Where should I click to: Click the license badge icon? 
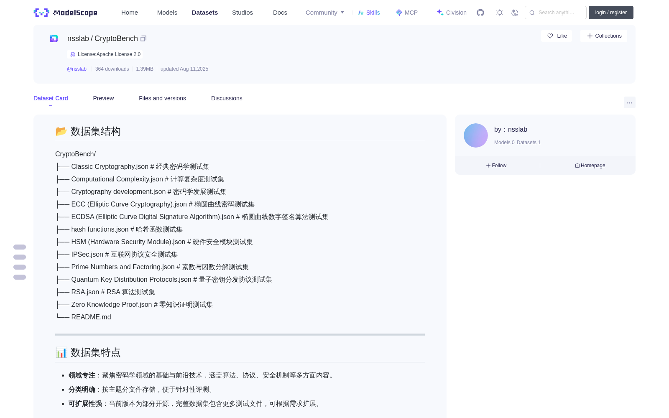pyautogui.click(x=73, y=54)
